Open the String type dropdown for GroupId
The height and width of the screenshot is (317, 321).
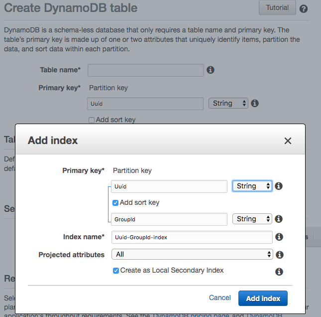tap(252, 219)
